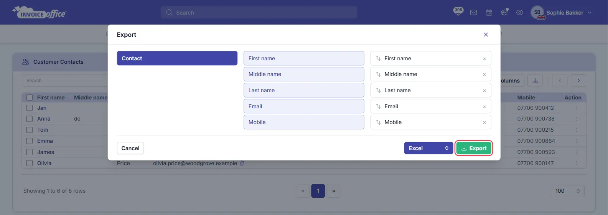Click the Customer Contacts table search field

coord(64,81)
